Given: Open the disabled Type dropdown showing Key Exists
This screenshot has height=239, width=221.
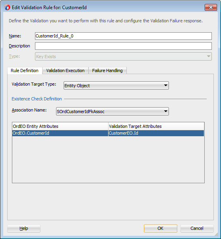Looking at the screenshot, I should point(123,57).
